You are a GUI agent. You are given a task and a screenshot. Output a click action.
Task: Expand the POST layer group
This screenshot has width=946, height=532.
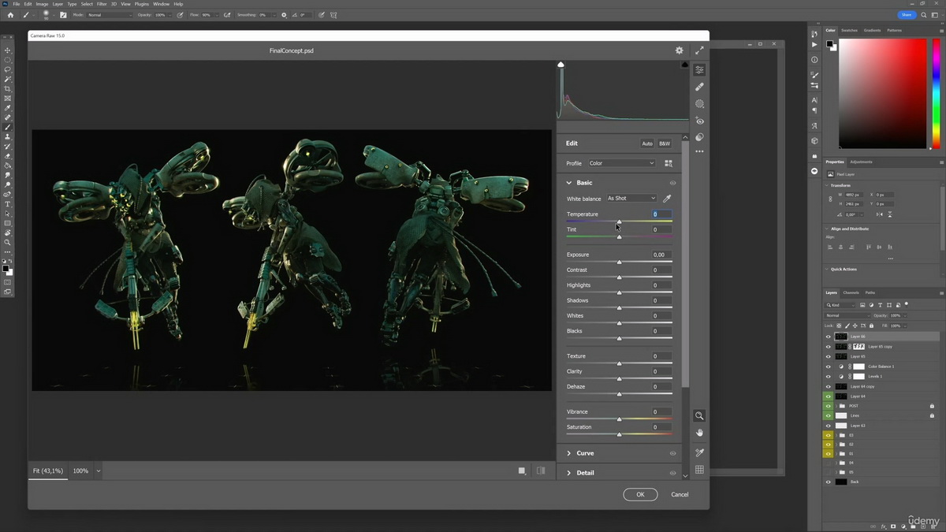pyautogui.click(x=836, y=406)
